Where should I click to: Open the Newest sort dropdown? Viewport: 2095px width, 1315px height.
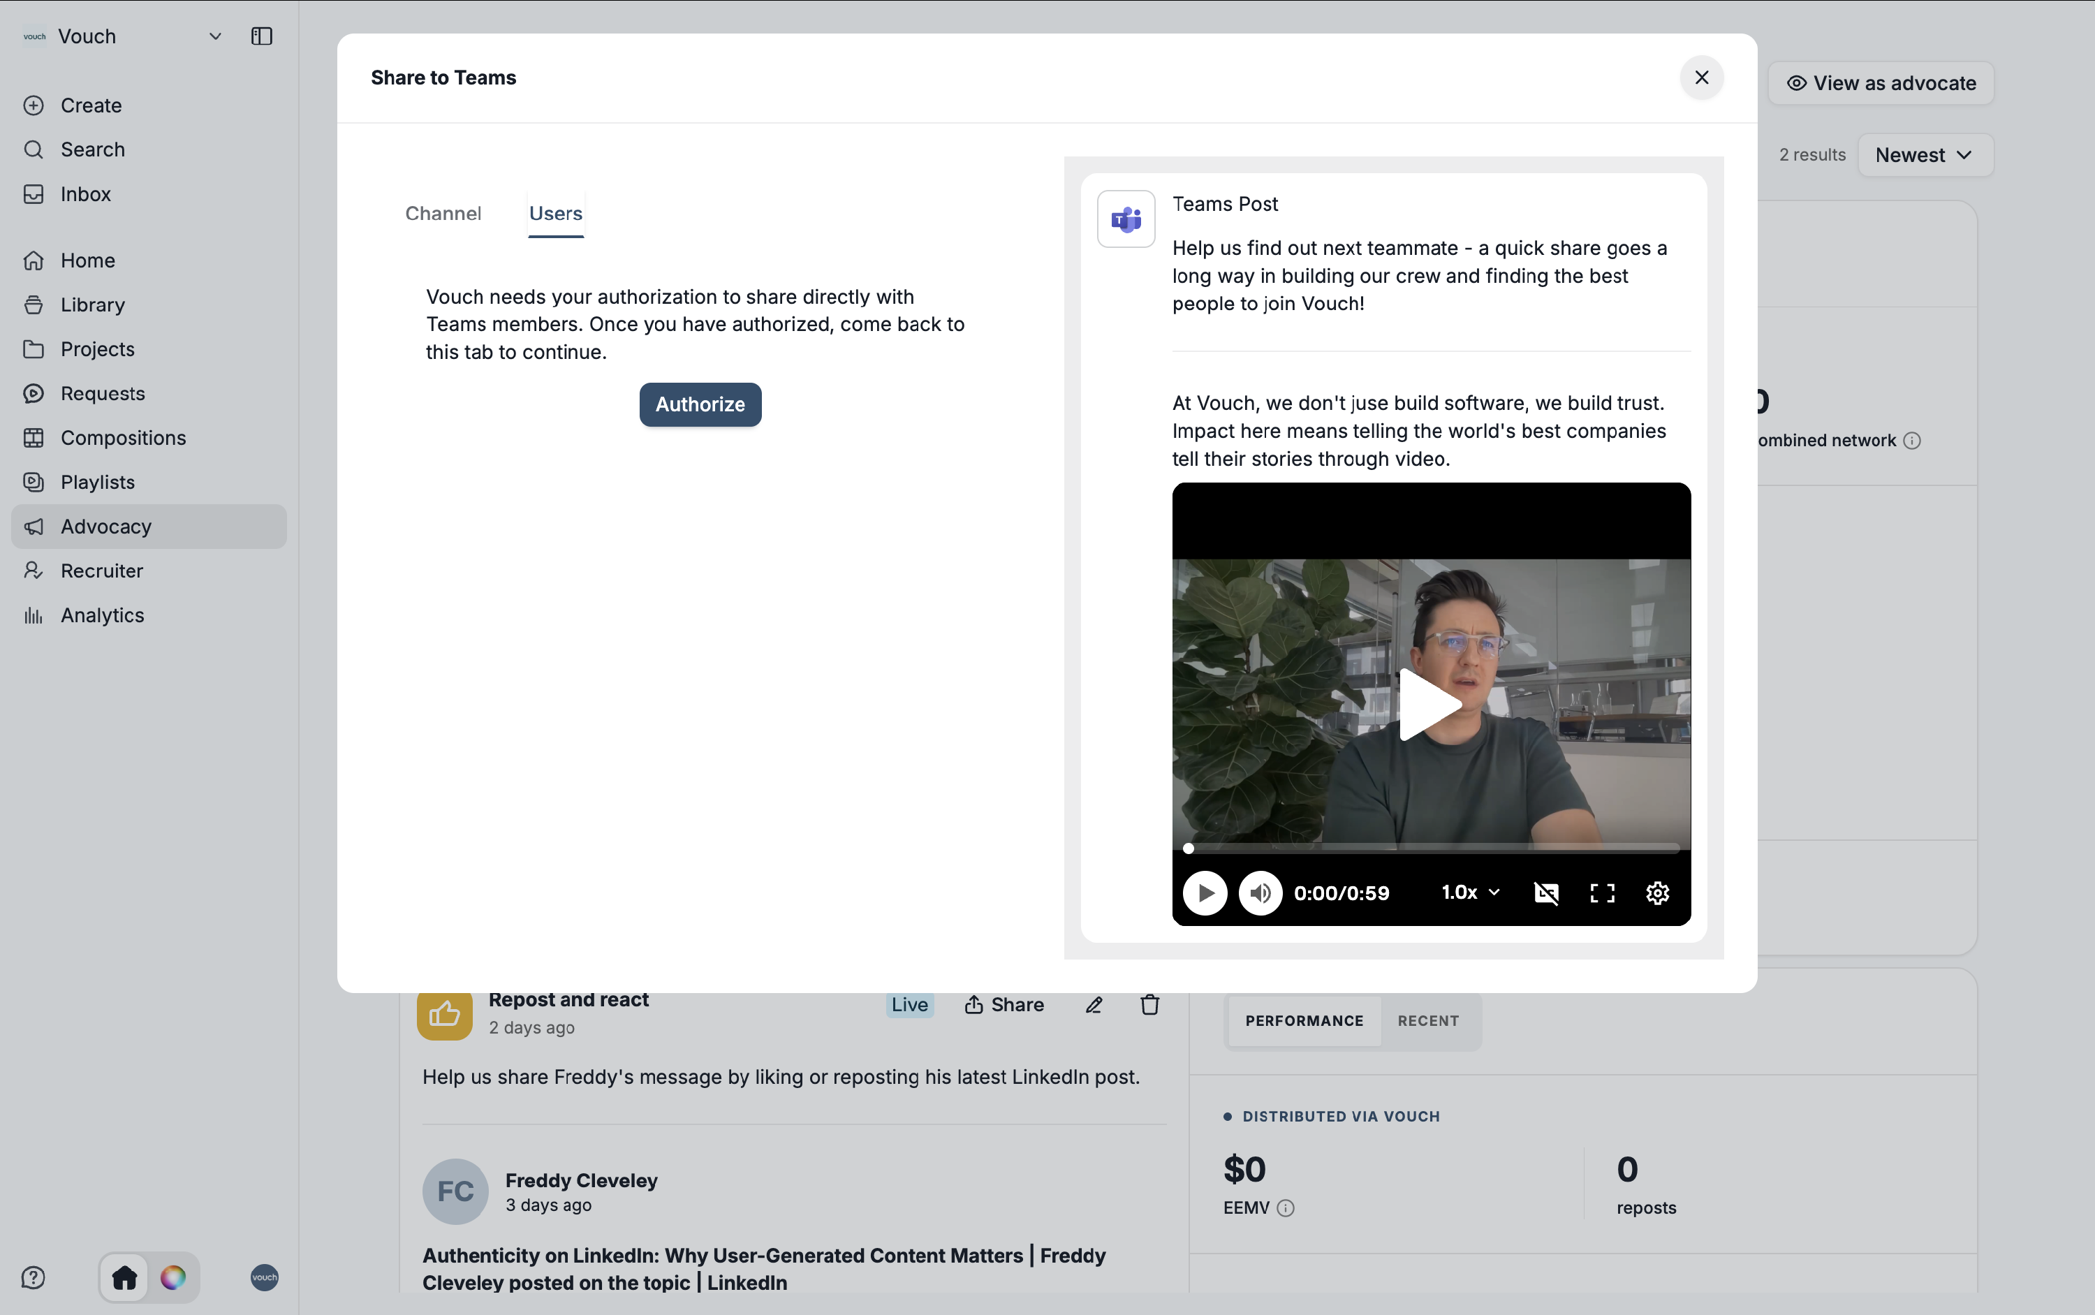pyautogui.click(x=1925, y=155)
